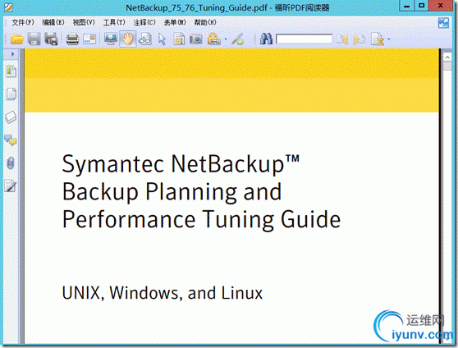Open the signatures pen panel icon
This screenshot has width=458, height=348.
coord(11,185)
